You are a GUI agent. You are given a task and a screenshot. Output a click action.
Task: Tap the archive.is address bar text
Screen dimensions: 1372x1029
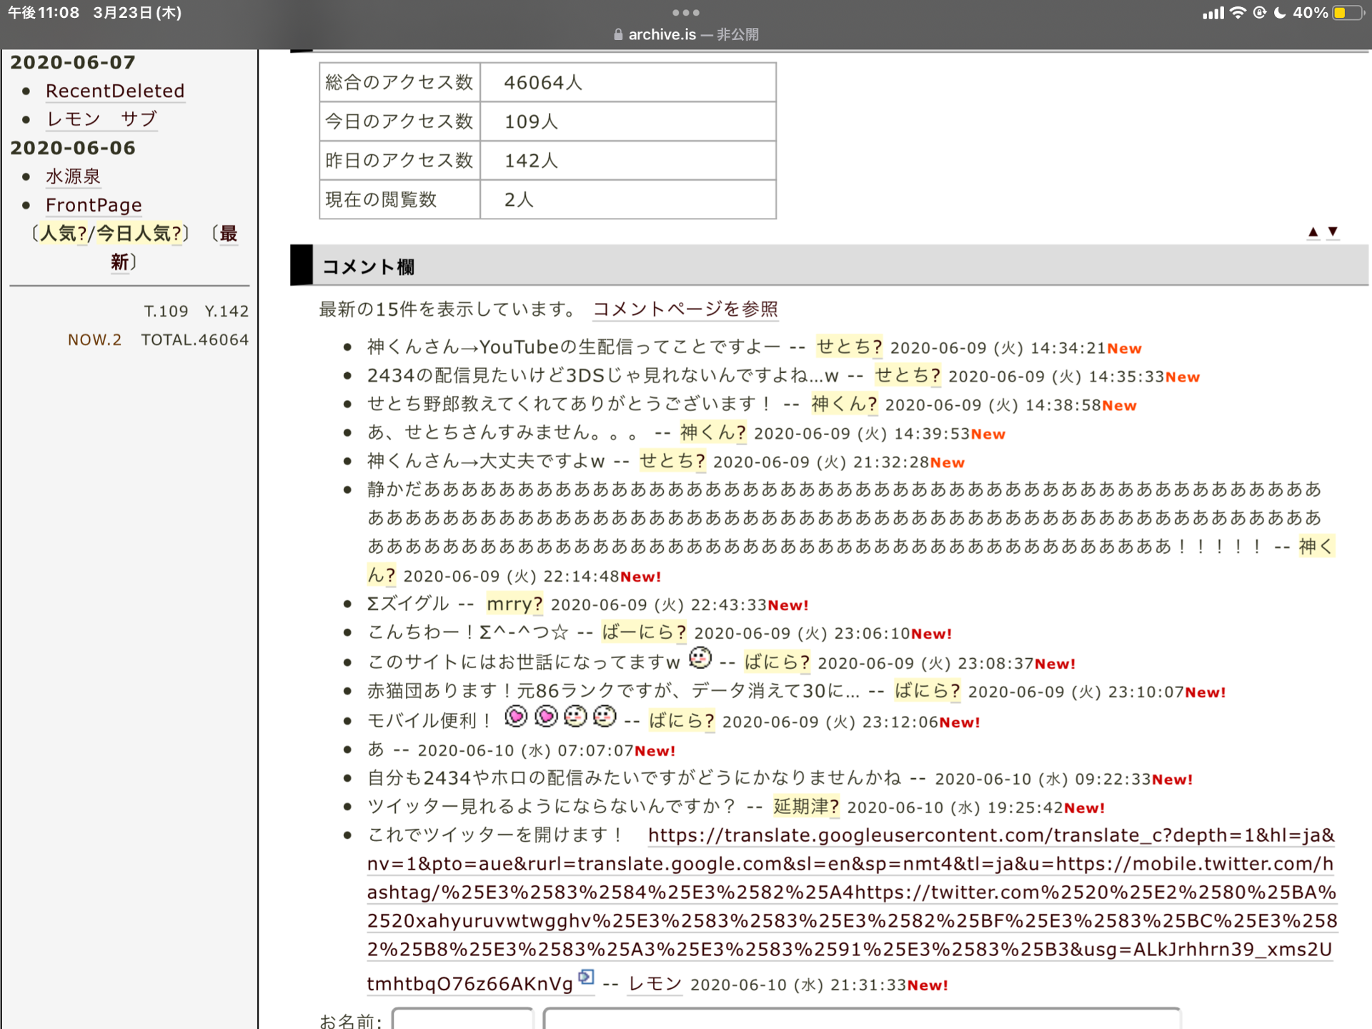(x=662, y=34)
